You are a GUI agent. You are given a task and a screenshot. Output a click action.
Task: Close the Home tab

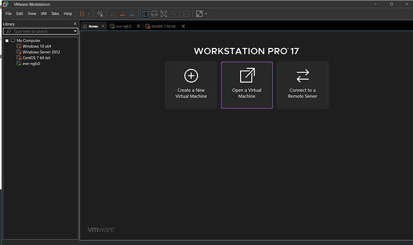[x=103, y=26]
